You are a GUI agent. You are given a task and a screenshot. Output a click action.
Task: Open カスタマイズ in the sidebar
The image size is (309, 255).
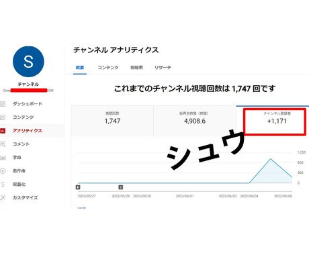(25, 198)
